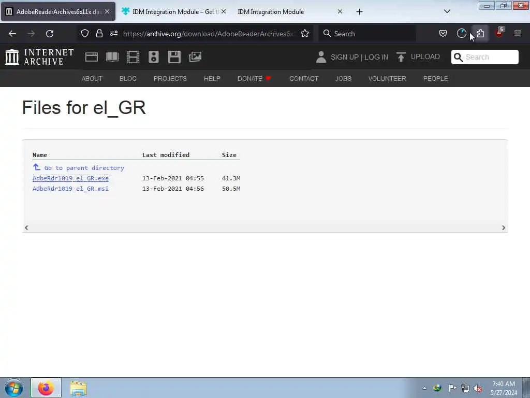Close the third IDM Integration Module tab
Screen dimensions: 530x398
[x=340, y=11]
